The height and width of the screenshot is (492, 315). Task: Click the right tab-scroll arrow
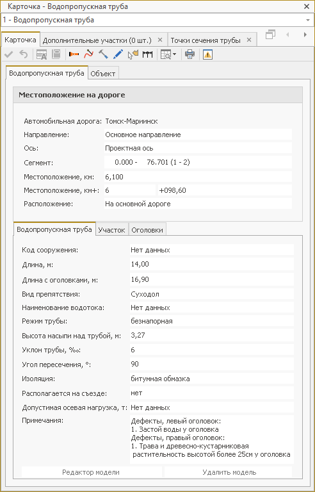305,35
